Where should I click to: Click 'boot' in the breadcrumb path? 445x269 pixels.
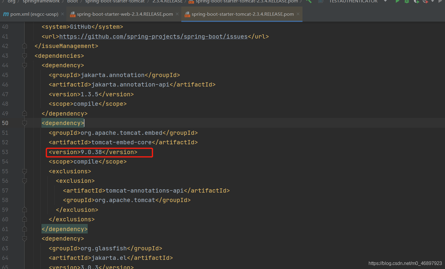(x=73, y=1)
